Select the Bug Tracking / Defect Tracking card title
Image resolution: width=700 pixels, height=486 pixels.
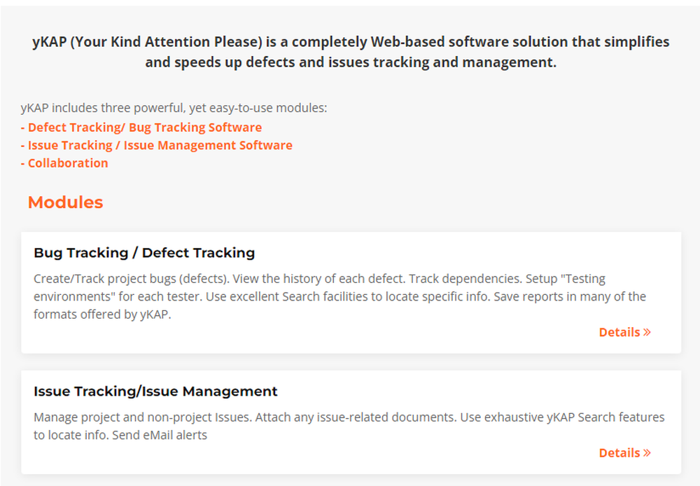(x=144, y=253)
